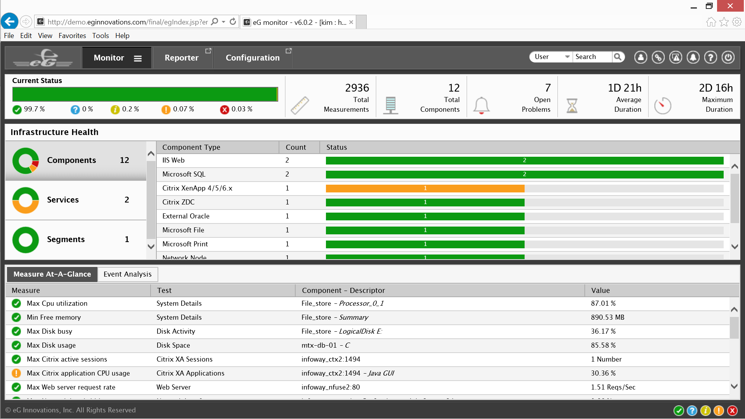Click the address bar search magnifier icon
745x419 pixels.
pos(215,22)
